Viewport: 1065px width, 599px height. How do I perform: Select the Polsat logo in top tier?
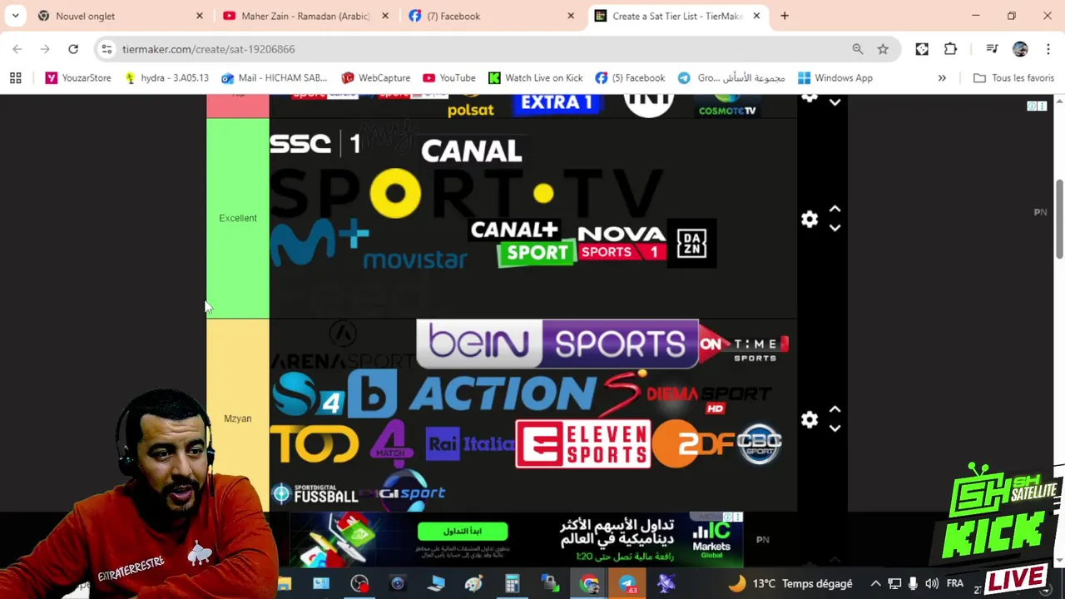click(471, 106)
